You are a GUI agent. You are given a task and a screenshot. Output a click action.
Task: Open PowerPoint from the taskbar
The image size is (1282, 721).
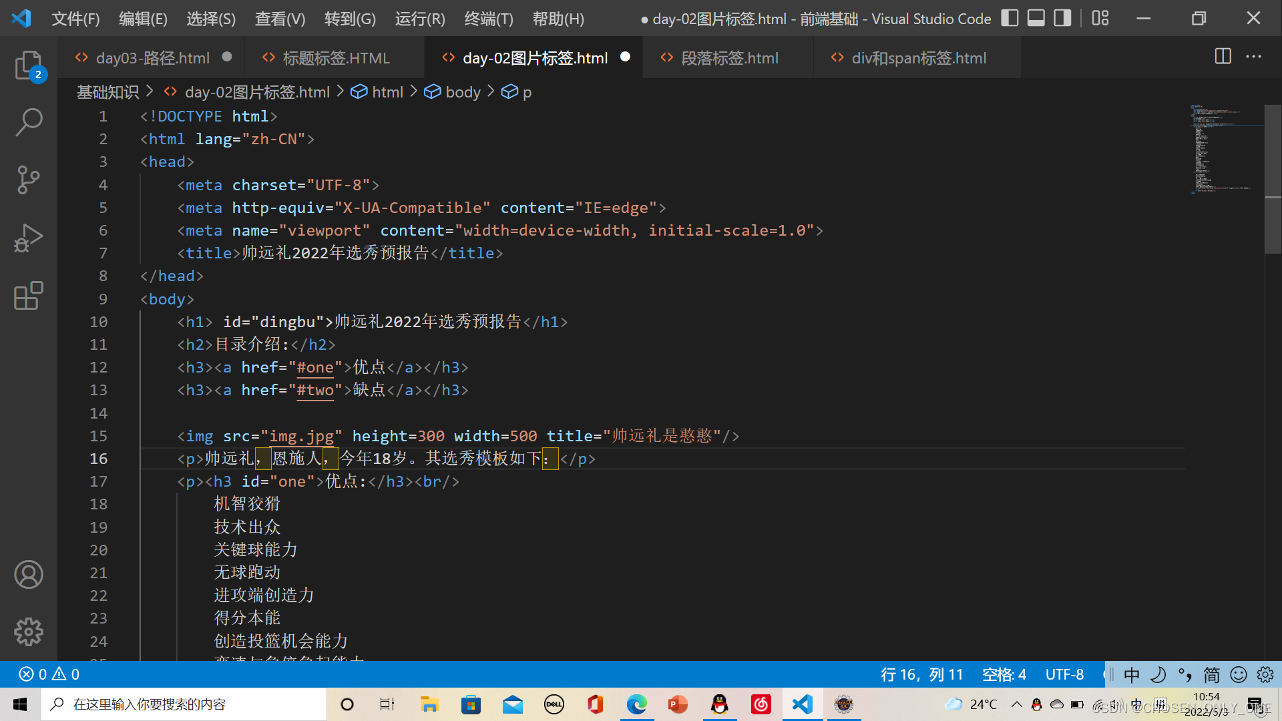pos(678,704)
